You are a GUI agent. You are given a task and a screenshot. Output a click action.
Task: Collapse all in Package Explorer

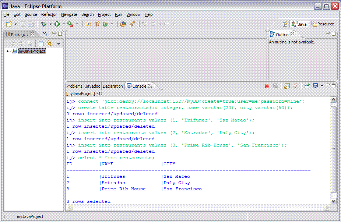click(42, 43)
